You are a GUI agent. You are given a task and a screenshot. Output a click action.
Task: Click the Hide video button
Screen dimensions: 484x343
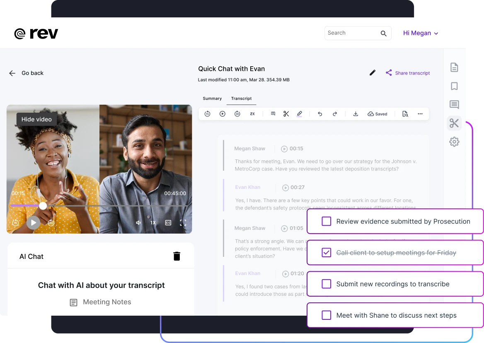tap(36, 119)
